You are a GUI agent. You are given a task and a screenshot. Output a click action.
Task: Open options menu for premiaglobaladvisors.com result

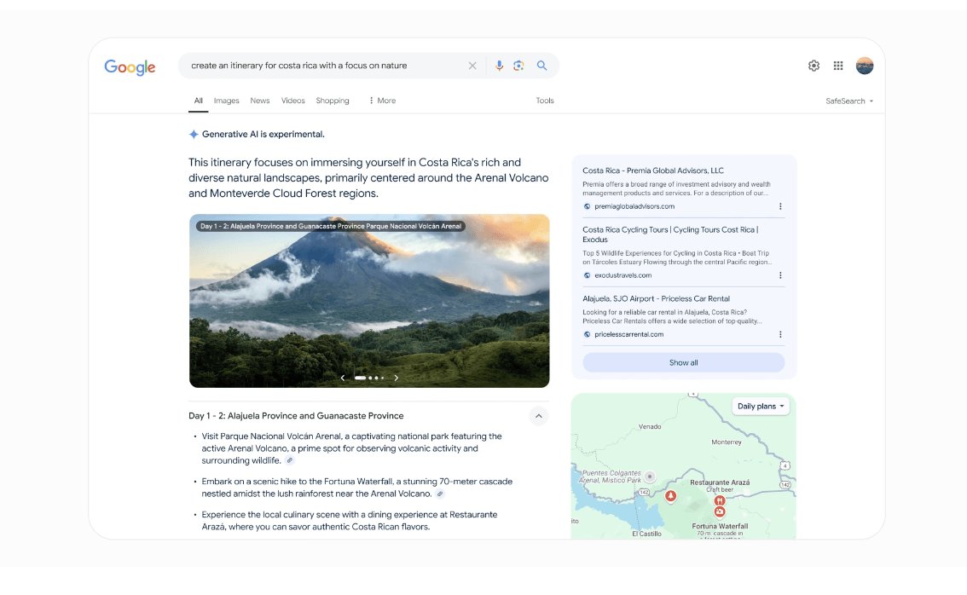[780, 206]
